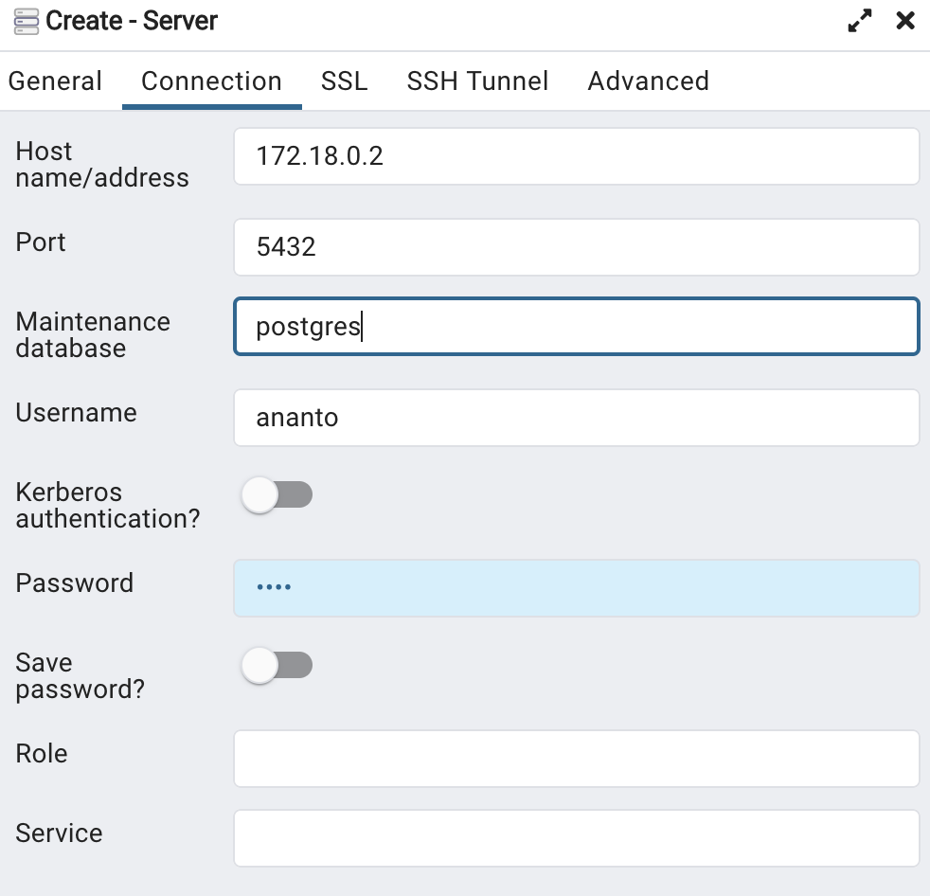Click the Role label

click(42, 754)
